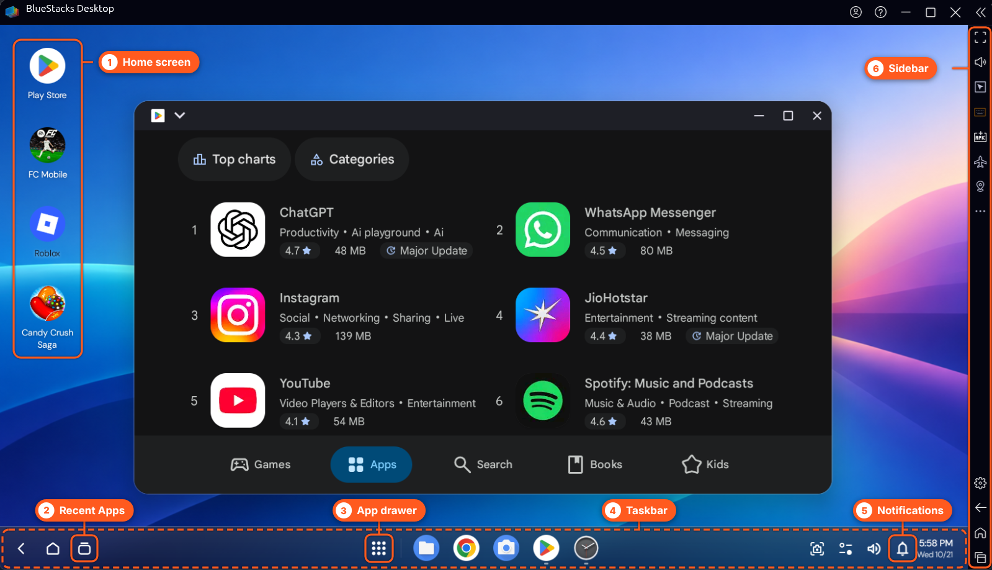The width and height of the screenshot is (992, 570).
Task: Open the WhatsApp Messenger app icon
Action: click(x=543, y=230)
